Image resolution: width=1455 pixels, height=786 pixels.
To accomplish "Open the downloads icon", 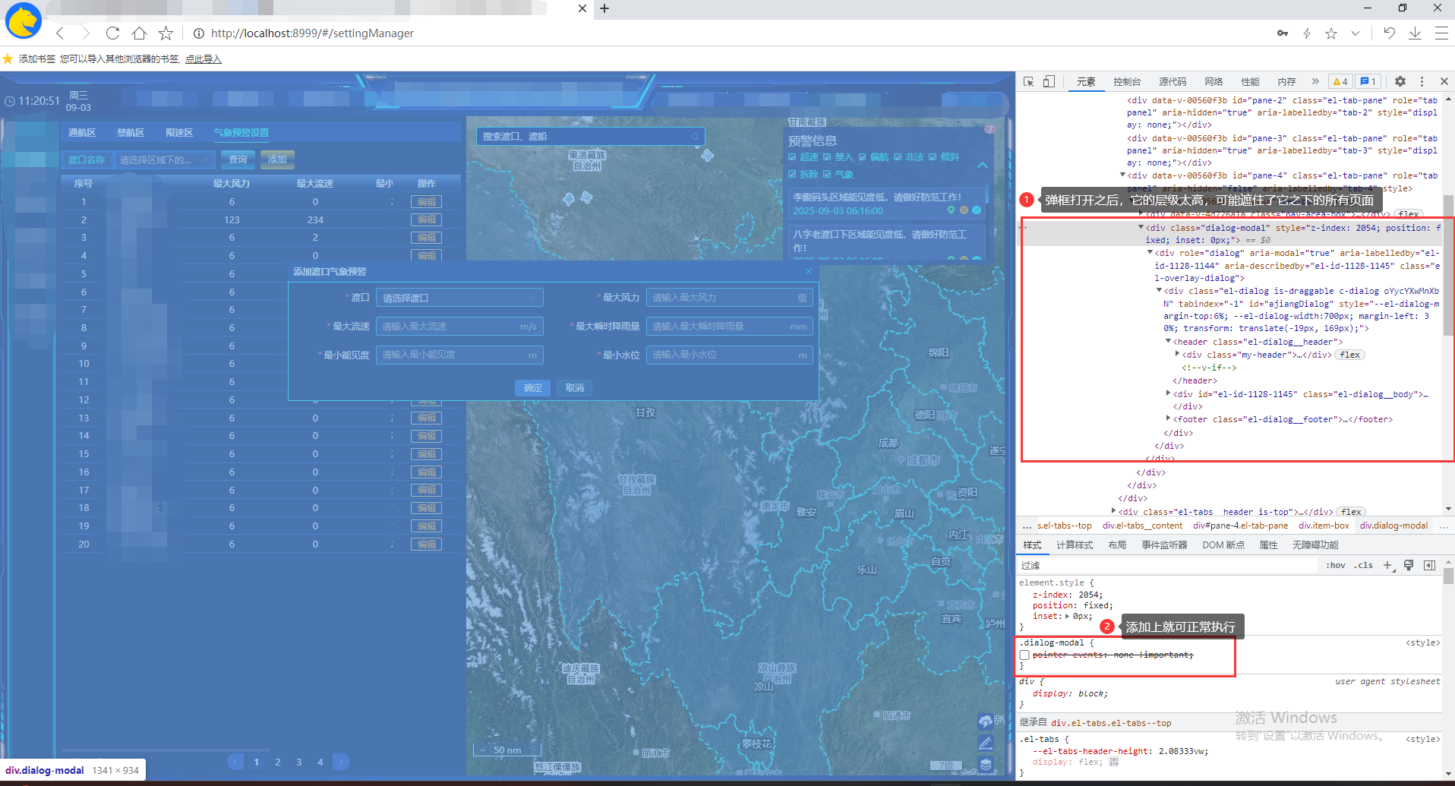I will [x=1416, y=33].
